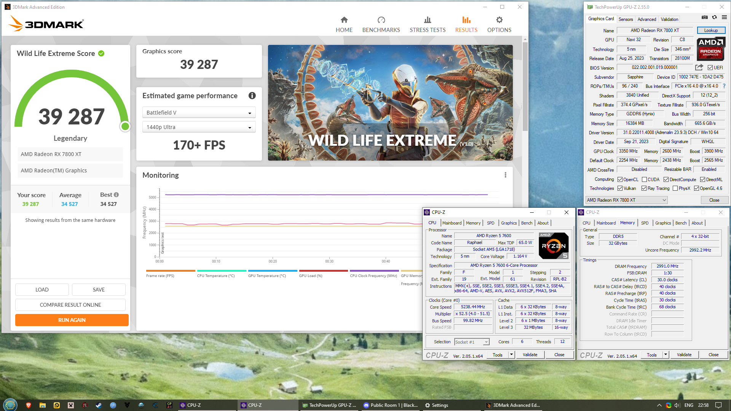The image size is (731, 411).
Task: Click the Wild Life Extreme preview image
Action: [x=390, y=103]
